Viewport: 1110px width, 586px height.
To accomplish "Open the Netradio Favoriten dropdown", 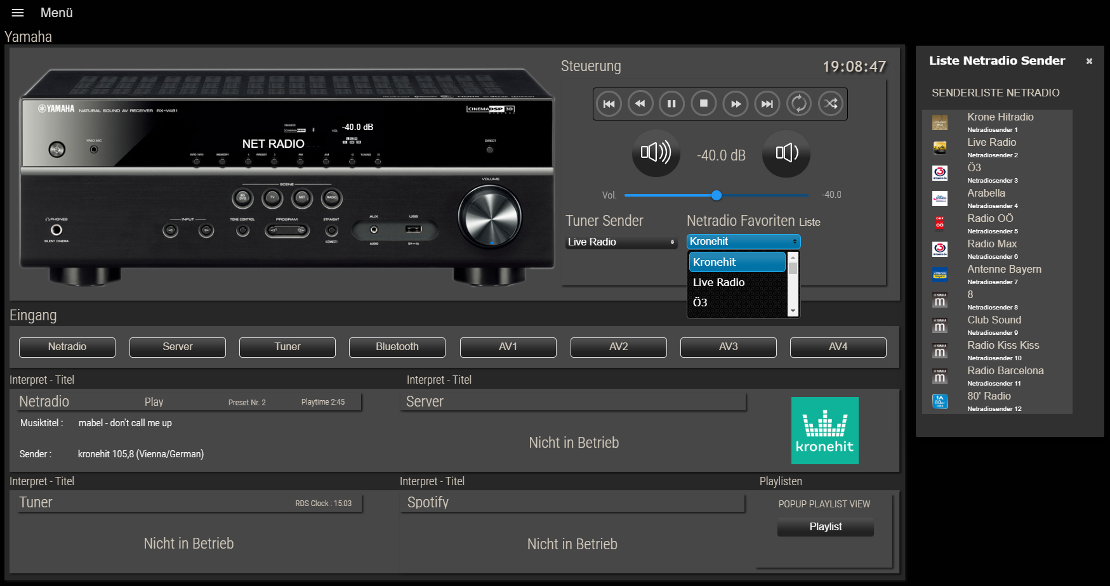I will tap(743, 242).
